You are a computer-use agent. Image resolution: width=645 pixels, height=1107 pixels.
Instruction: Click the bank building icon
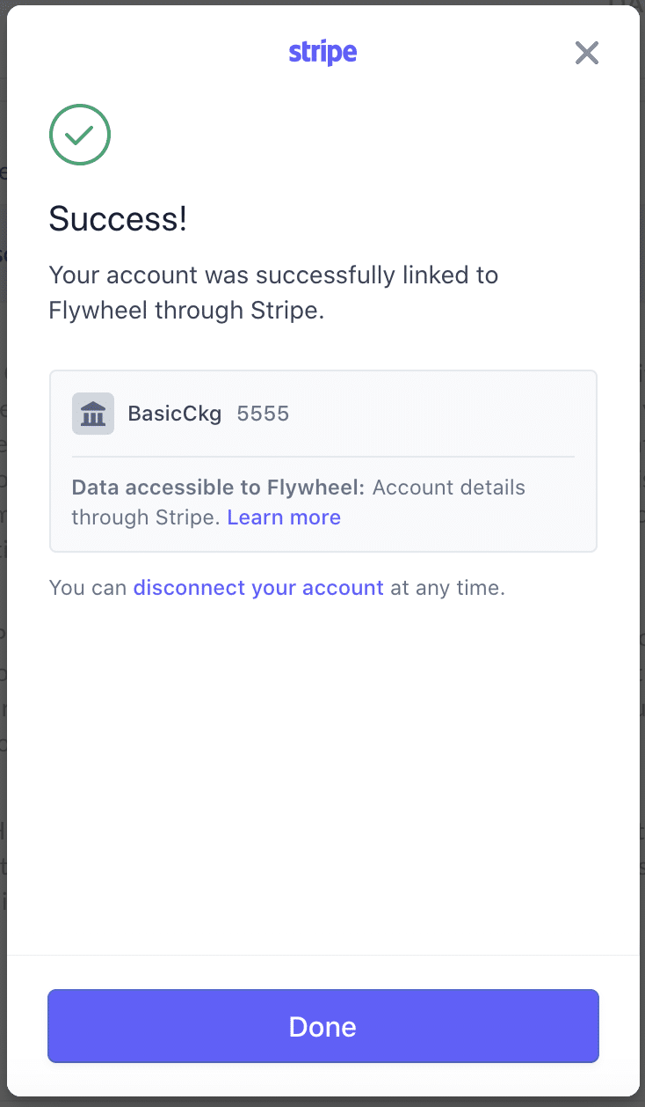(x=93, y=414)
